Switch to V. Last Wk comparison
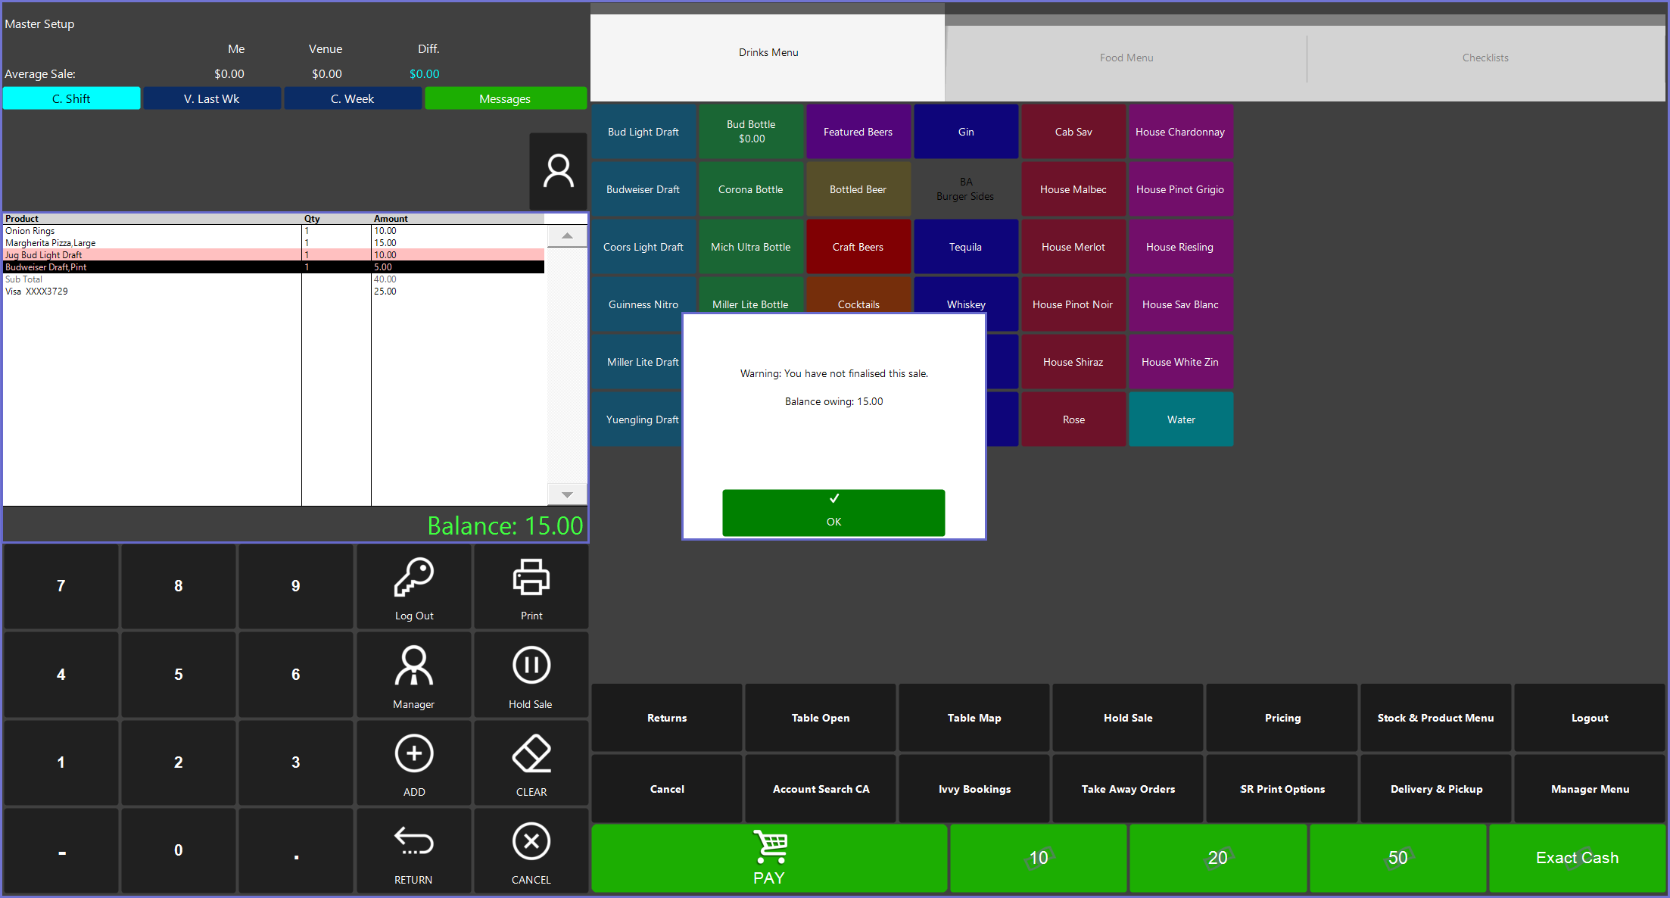The width and height of the screenshot is (1670, 898). [x=212, y=98]
